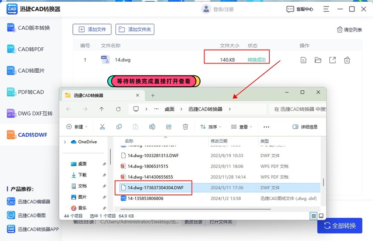Click the Share icon in Explorer toolbar
The width and height of the screenshot is (373, 241).
pos(169,127)
